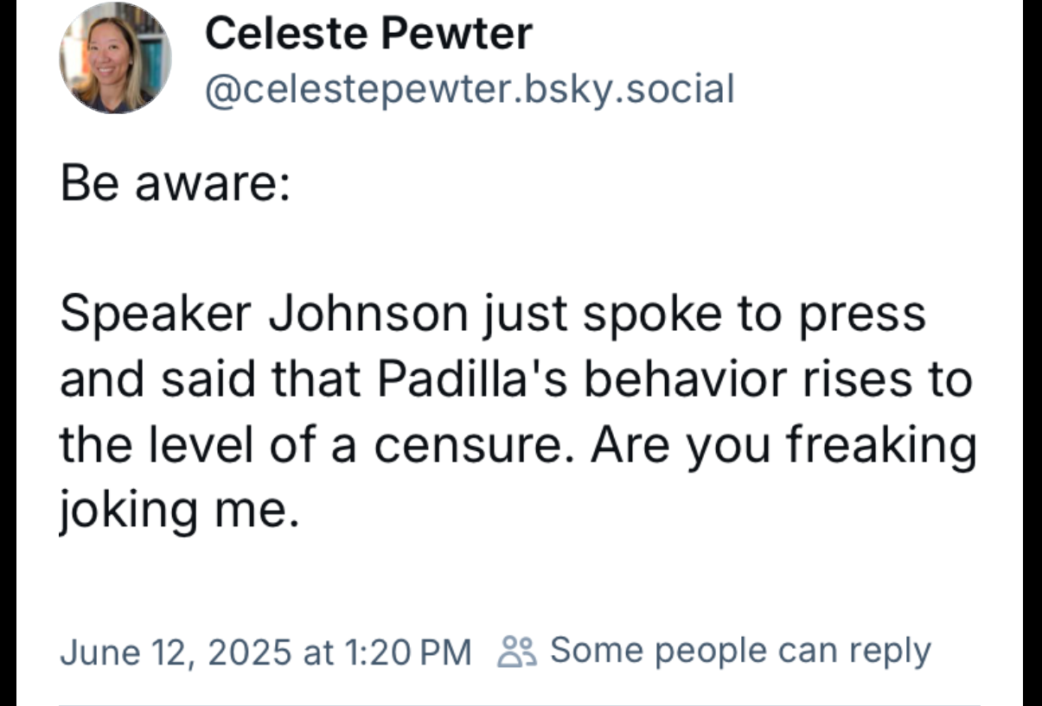Click the people icon beside reply settings
The image size is (1042, 706).
[x=519, y=652]
